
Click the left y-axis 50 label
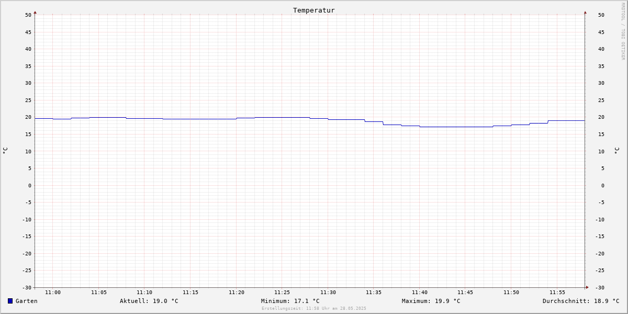(x=28, y=15)
